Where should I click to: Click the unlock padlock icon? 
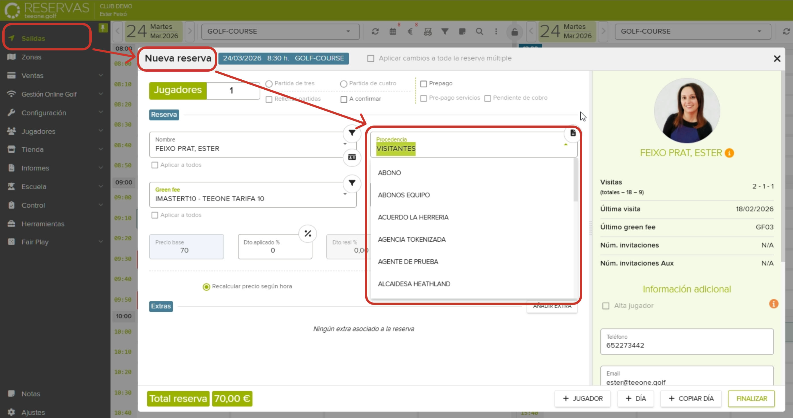515,32
